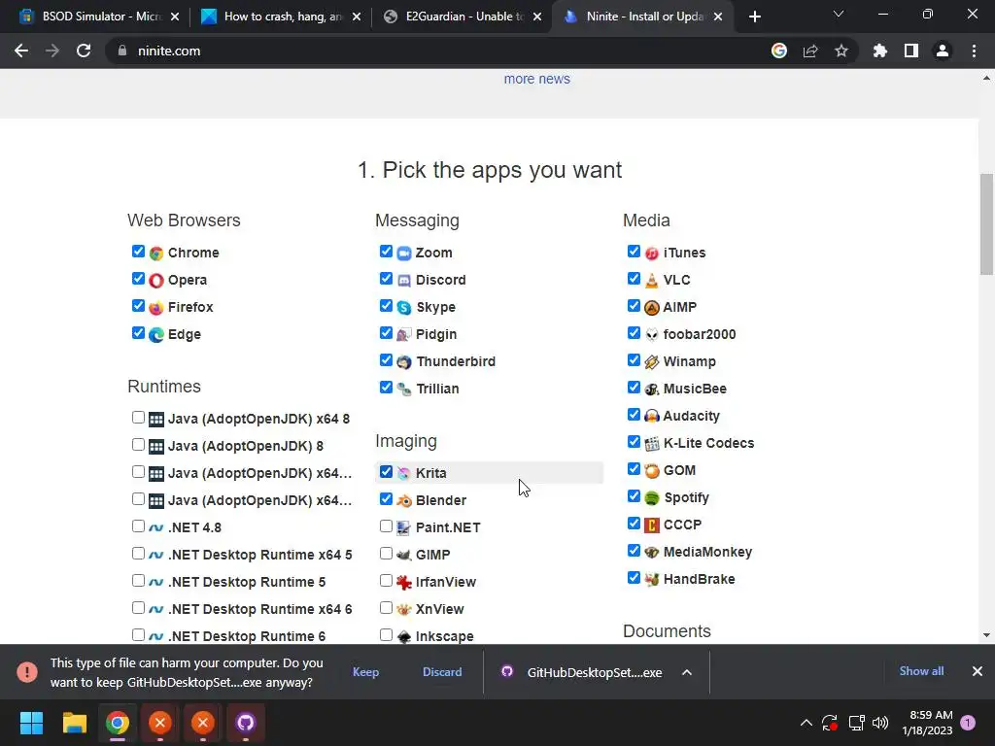
Task: Check the .NET 4.8 checkbox
Action: [138, 526]
